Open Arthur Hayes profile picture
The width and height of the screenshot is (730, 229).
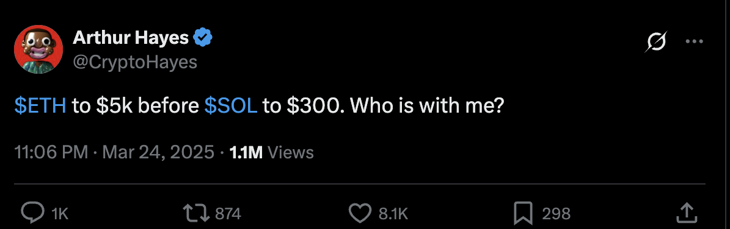pos(38,49)
